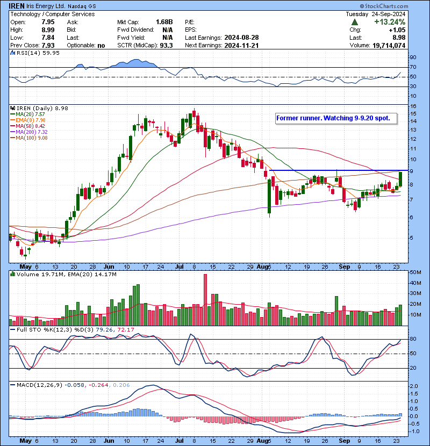Click the blue line marker before MACD(12,26,9)
Viewport: 430px width, 446px height.
(12, 385)
